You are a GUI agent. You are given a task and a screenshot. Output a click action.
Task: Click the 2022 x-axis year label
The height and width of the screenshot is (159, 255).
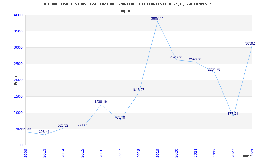pos(214,153)
